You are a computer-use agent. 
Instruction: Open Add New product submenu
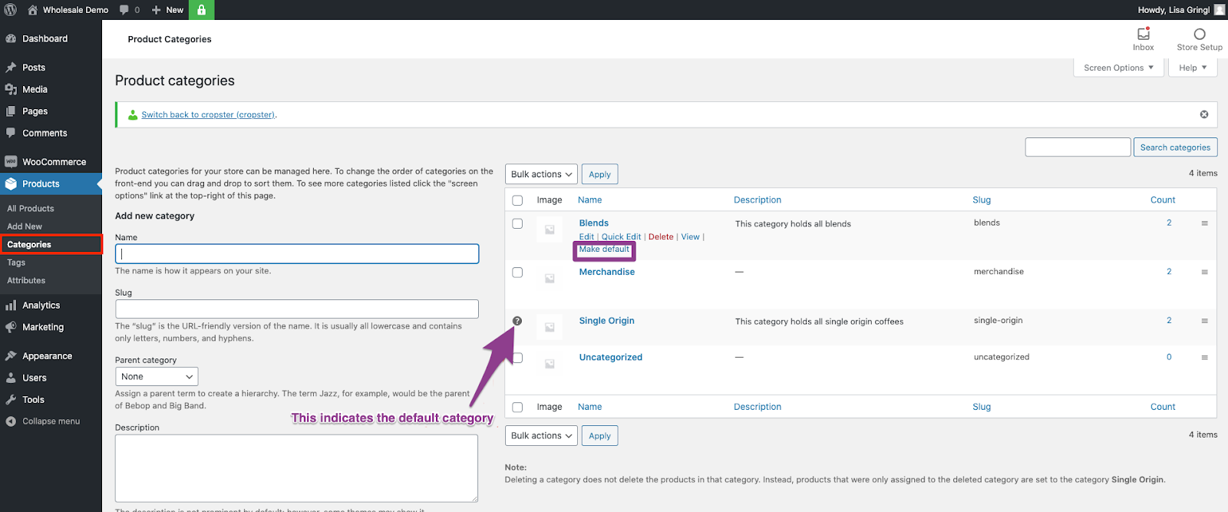point(25,226)
